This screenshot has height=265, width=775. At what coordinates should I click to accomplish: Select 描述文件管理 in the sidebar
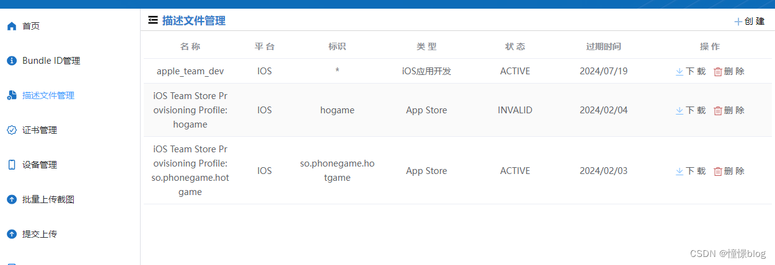pyautogui.click(x=48, y=95)
